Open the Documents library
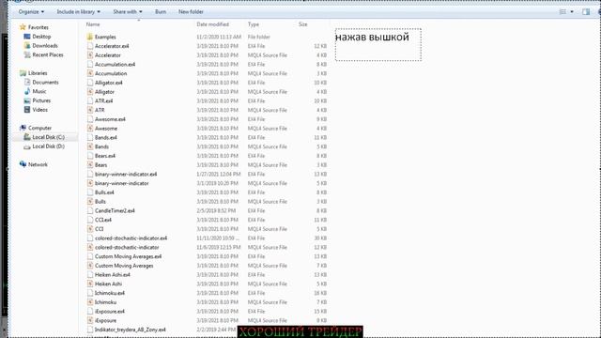The height and width of the screenshot is (338, 601). [45, 82]
